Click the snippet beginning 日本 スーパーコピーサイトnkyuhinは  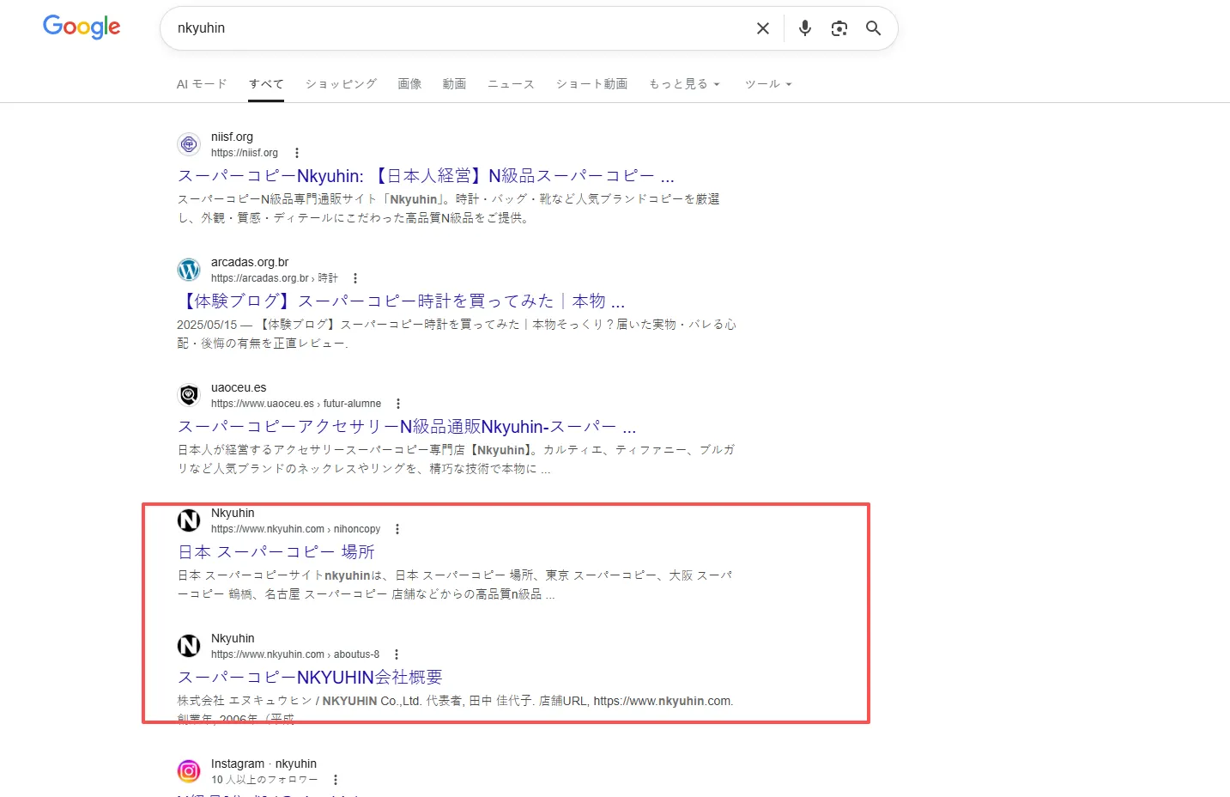tap(455, 585)
